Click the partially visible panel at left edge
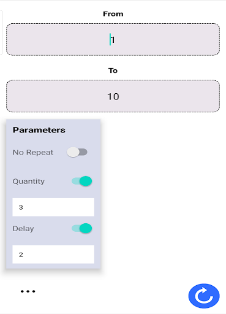Viewport: 226px width, 314px height. pyautogui.click(x=1, y=33)
